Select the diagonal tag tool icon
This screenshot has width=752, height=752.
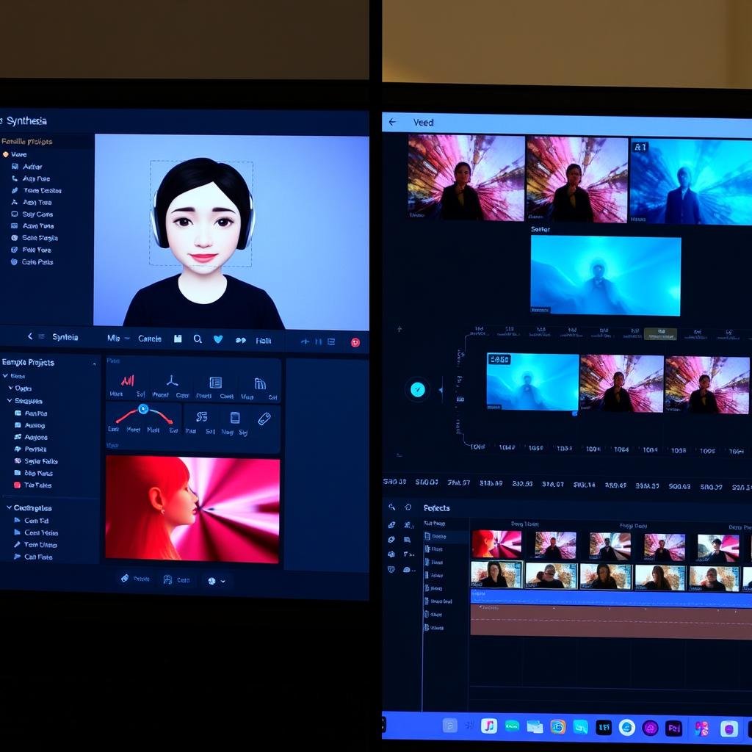264,418
